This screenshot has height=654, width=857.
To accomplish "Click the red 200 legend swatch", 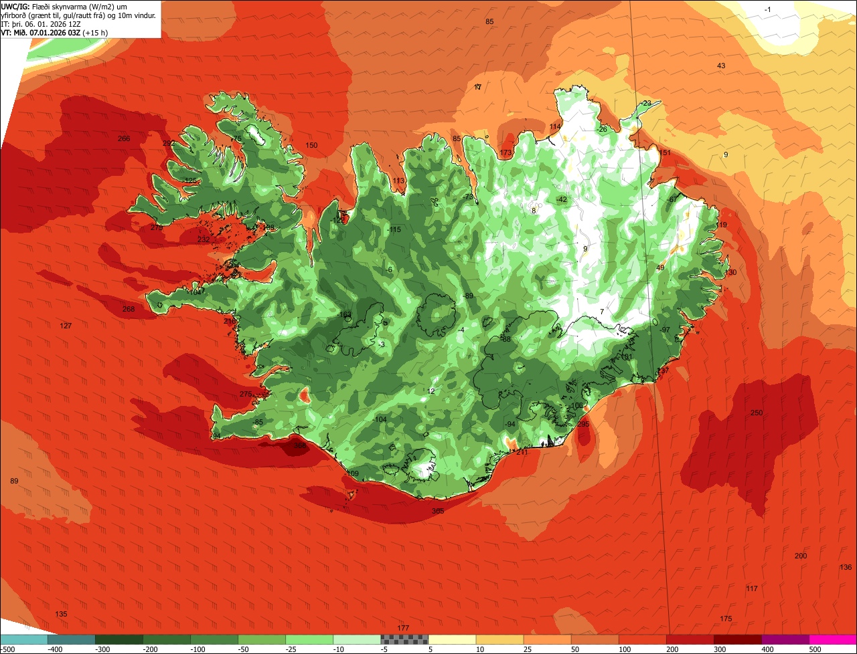I will 690,640.
